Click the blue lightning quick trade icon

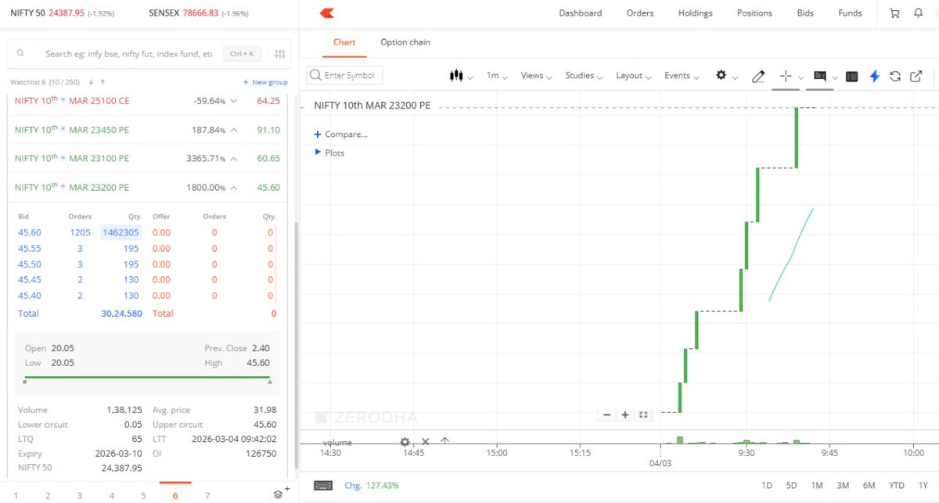point(875,76)
